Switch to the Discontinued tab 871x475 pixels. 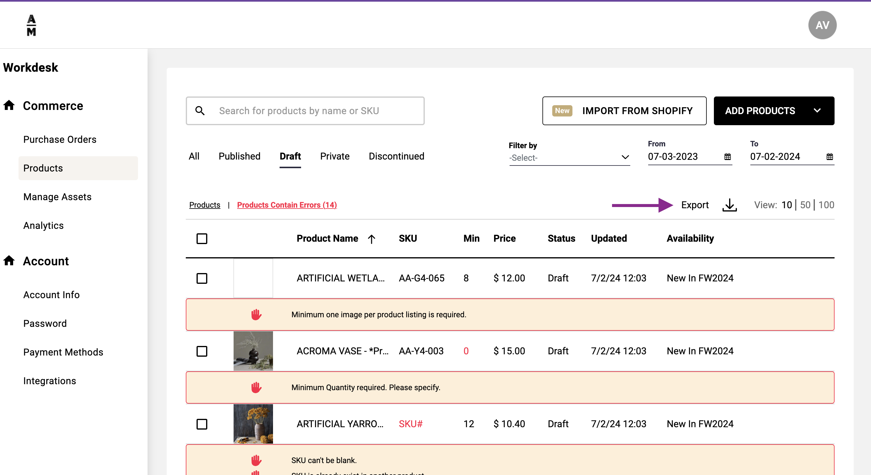(x=396, y=156)
